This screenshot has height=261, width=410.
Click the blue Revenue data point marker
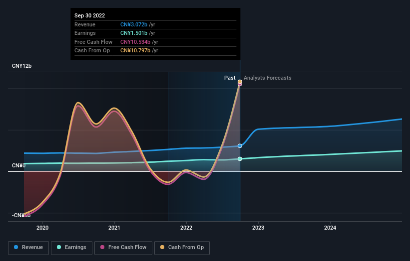coord(240,146)
